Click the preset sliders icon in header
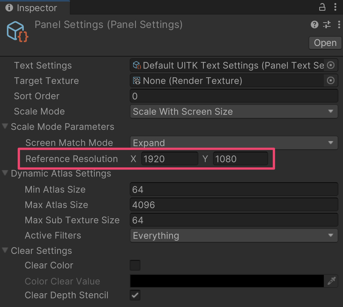 pyautogui.click(x=327, y=24)
